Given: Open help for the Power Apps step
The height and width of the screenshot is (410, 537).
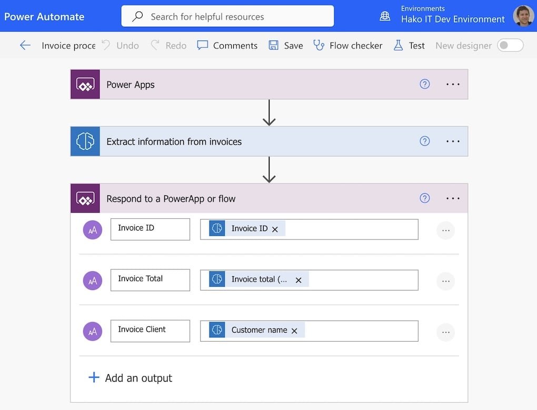Looking at the screenshot, I should [425, 84].
